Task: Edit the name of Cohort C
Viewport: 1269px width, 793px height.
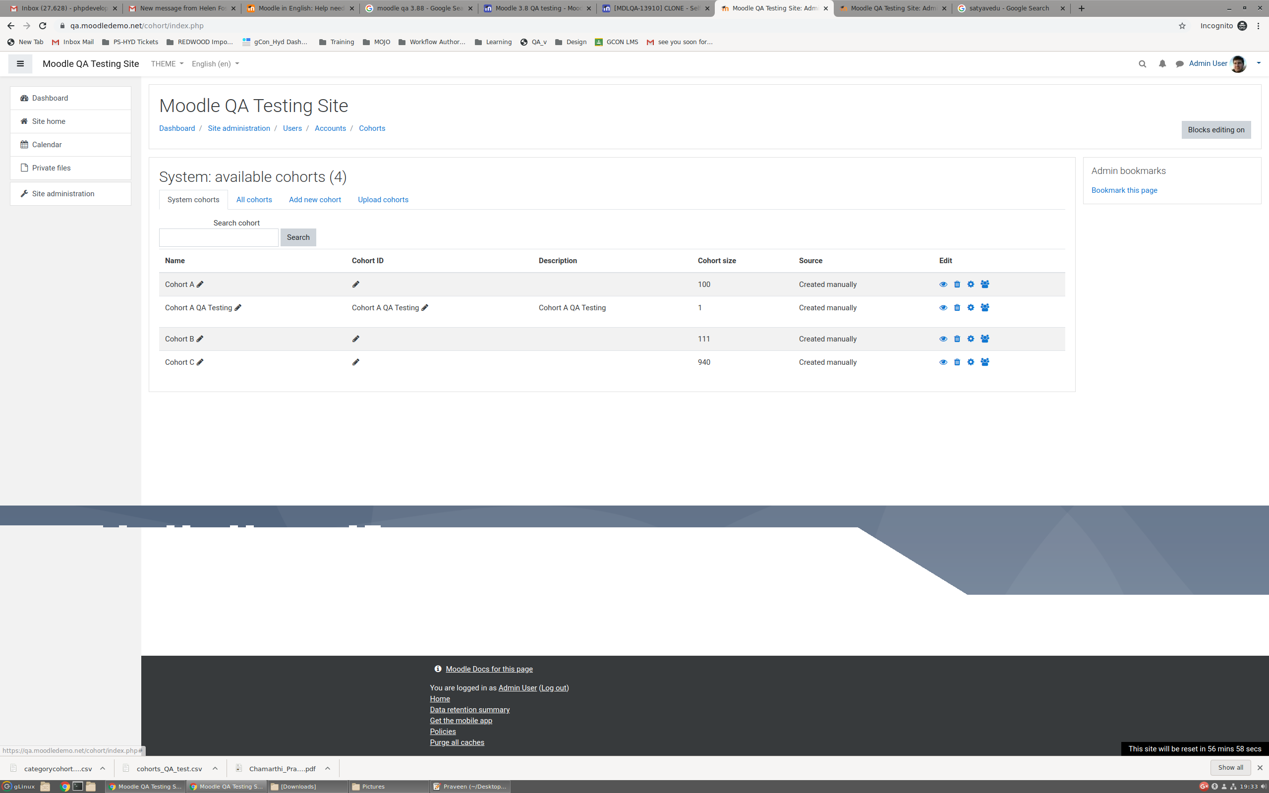Action: click(200, 362)
